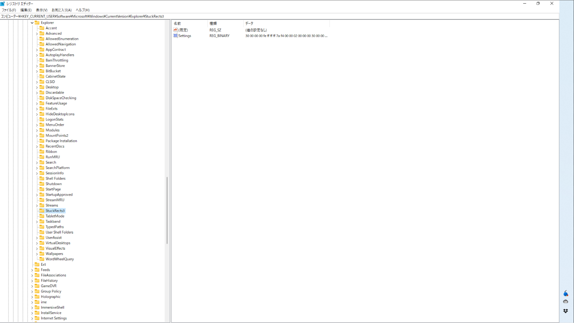Open the お気に入り(A) menu
Viewport: 574px width, 323px height.
[62, 10]
